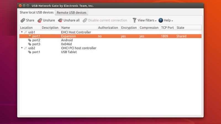221x124 pixels.
Task: Collapse the usb1 tree node
Action: pyautogui.click(x=22, y=32)
